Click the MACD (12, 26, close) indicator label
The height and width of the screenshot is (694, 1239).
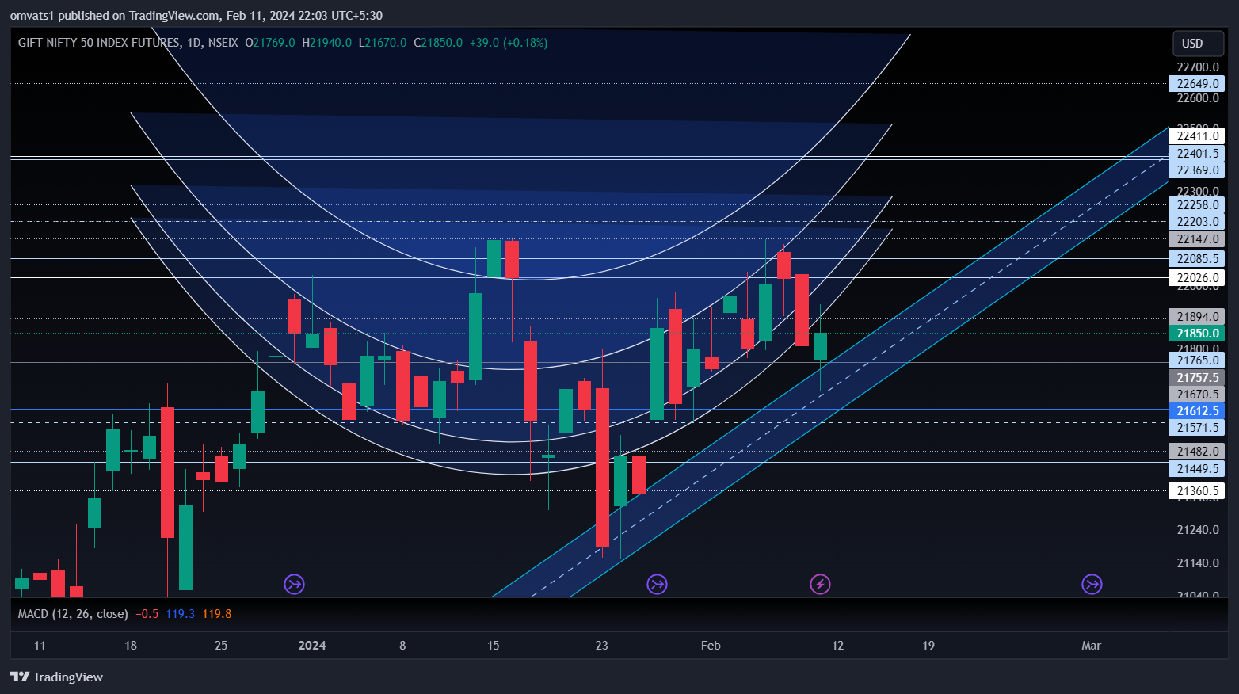tap(73, 614)
